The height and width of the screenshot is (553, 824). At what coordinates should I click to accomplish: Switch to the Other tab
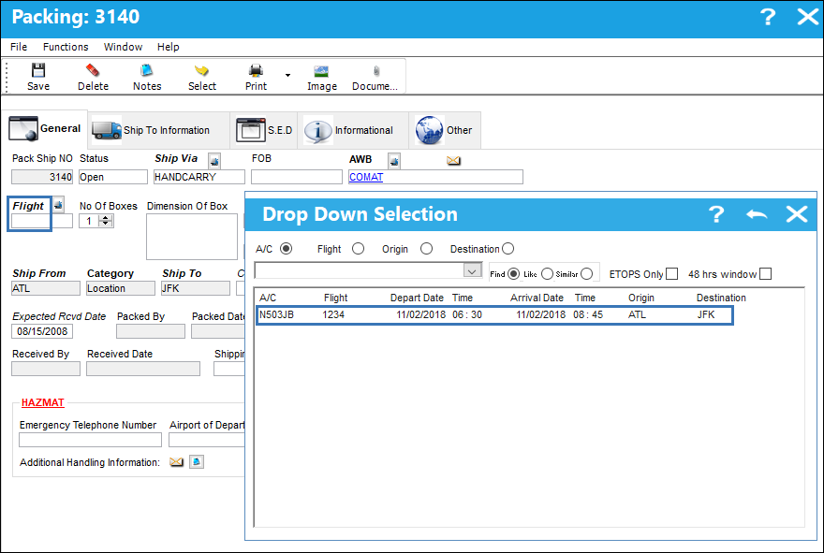pyautogui.click(x=445, y=130)
